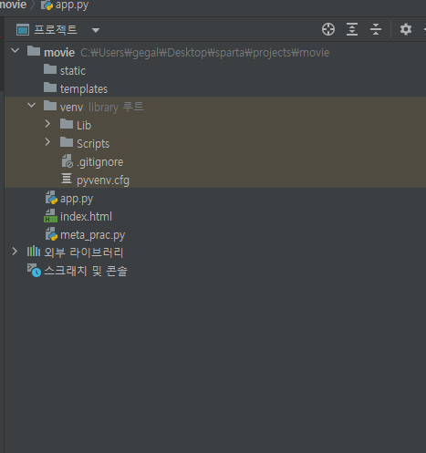The height and width of the screenshot is (453, 426).
Task: Collapse the movie root folder
Action: (x=15, y=51)
